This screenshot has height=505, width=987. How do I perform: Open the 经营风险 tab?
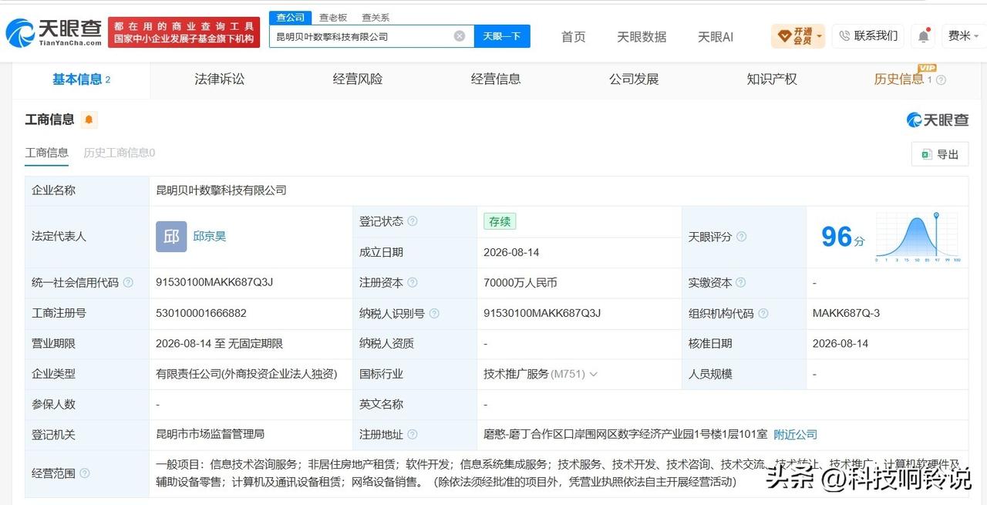click(x=358, y=79)
